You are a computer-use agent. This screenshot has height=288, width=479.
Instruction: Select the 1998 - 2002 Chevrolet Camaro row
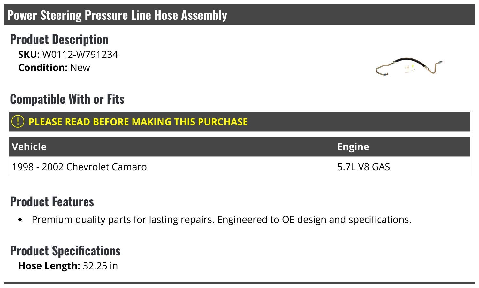[x=79, y=167]
